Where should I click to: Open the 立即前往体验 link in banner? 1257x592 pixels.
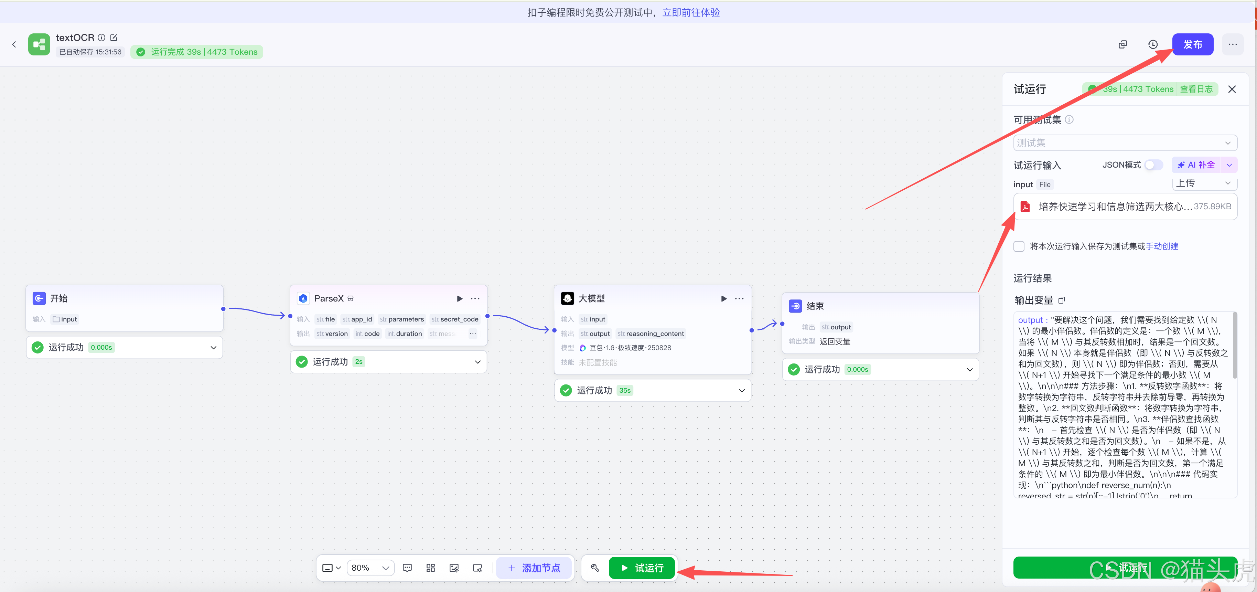[x=690, y=12]
